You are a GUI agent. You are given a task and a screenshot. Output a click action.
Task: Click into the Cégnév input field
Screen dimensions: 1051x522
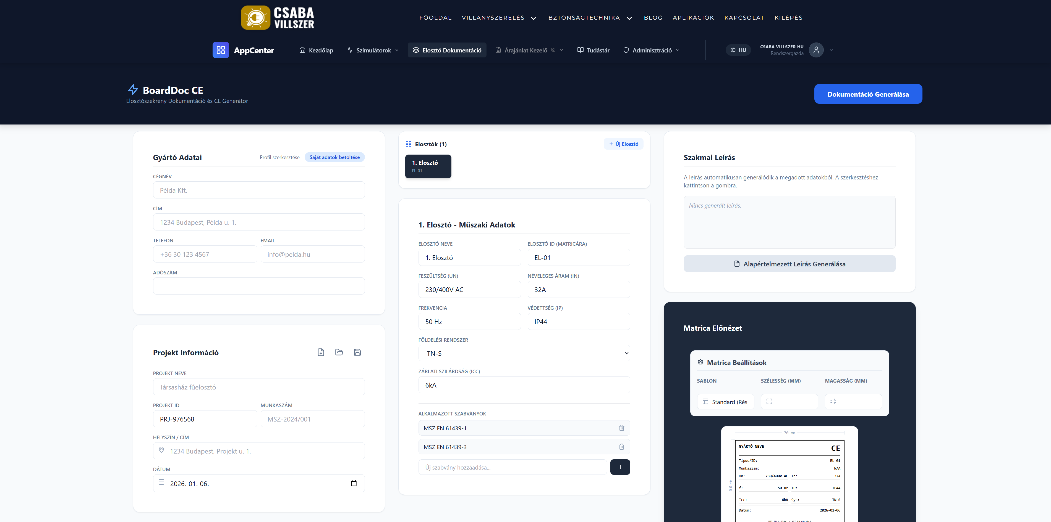coord(259,190)
